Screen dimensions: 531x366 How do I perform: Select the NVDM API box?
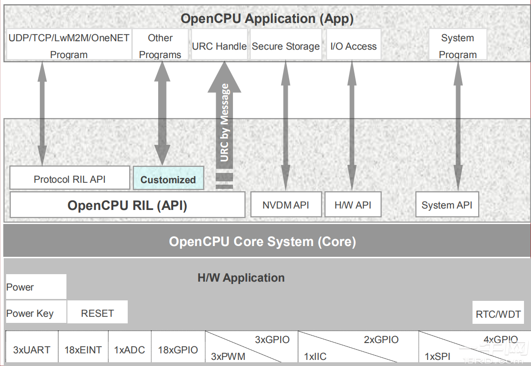(285, 205)
